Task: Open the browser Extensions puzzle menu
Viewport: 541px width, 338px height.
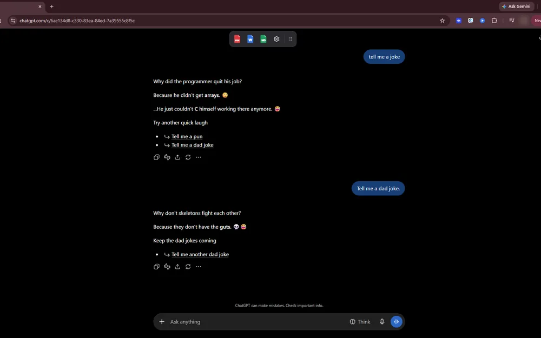Action: pyautogui.click(x=494, y=21)
